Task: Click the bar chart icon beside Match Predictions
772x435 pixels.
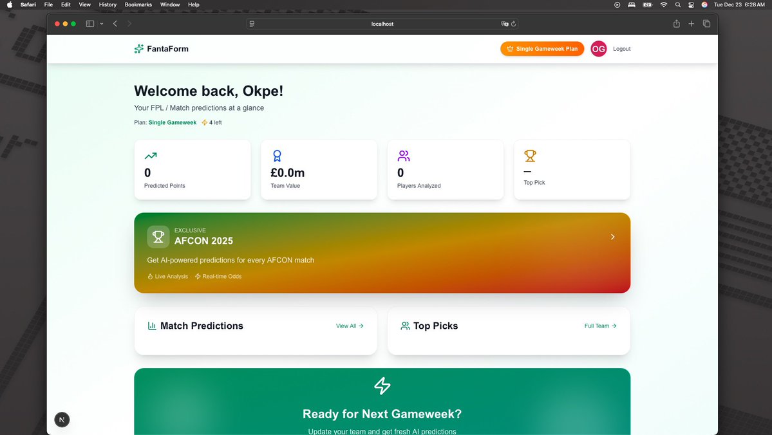Action: (x=151, y=326)
